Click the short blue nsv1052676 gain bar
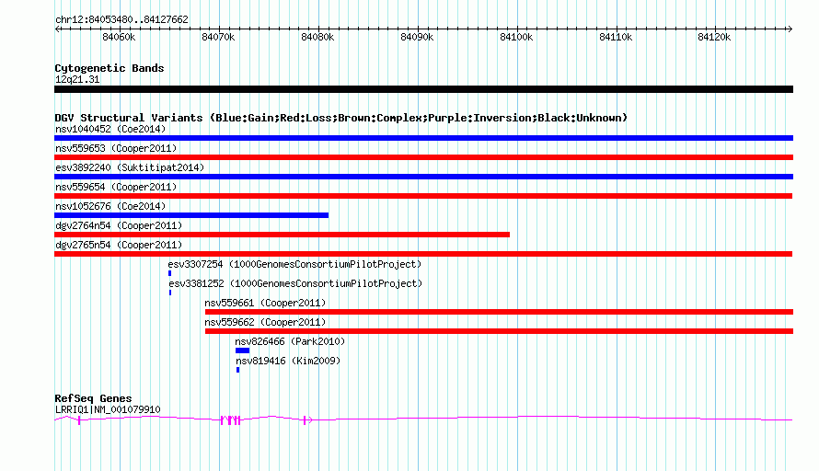Viewport: 819px width, 471px height. [191, 215]
